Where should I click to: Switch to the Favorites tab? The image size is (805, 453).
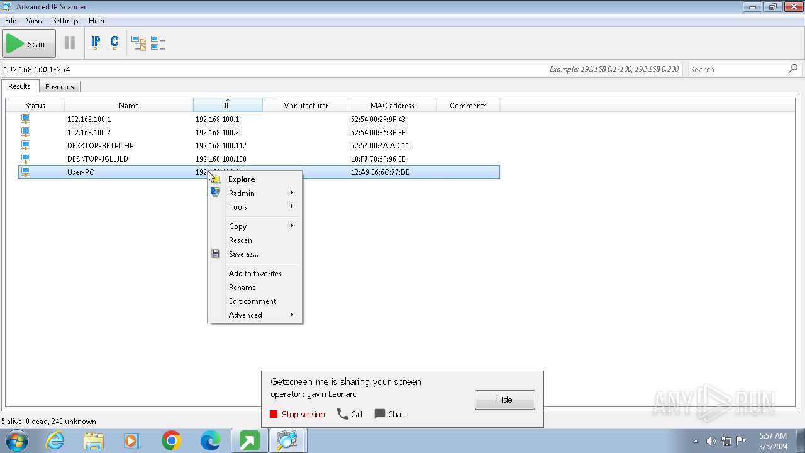[x=60, y=87]
